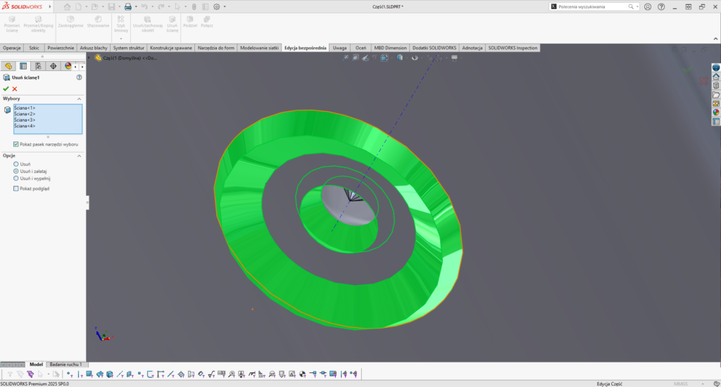Viewport: 721px width, 387px height.
Task: Open the help icon of Usuń ścianę1
Action: 80,77
